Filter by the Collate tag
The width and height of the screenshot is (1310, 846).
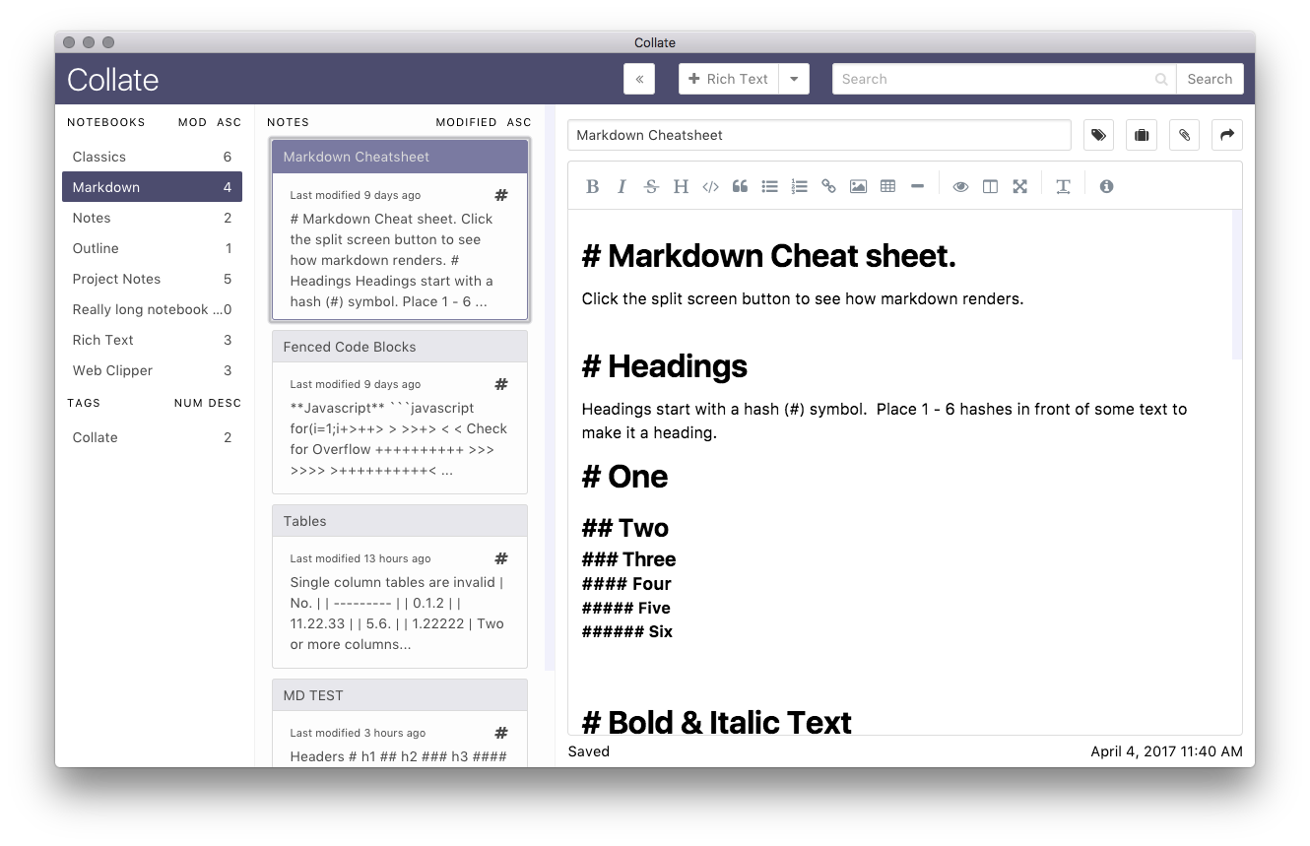tap(152, 437)
